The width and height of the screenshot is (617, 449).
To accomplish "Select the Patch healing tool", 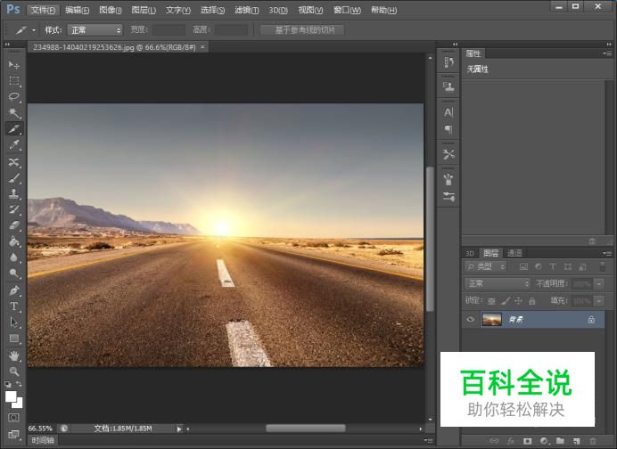I will [x=14, y=162].
